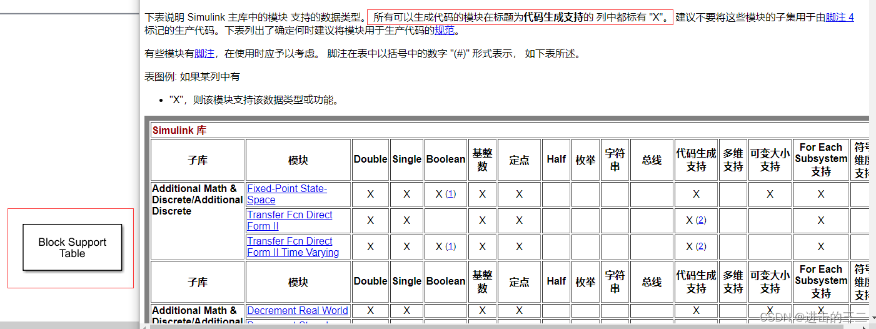Click the 表图例 legend line
Viewport: 876px width, 329px height.
[x=192, y=77]
